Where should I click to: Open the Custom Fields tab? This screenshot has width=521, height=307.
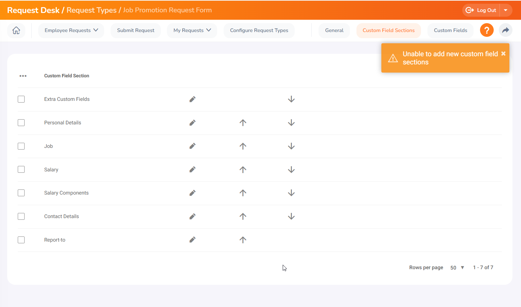pyautogui.click(x=450, y=30)
